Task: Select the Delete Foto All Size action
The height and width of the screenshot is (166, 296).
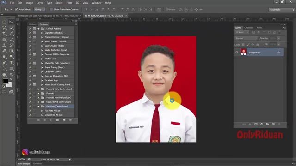Action: point(54,115)
